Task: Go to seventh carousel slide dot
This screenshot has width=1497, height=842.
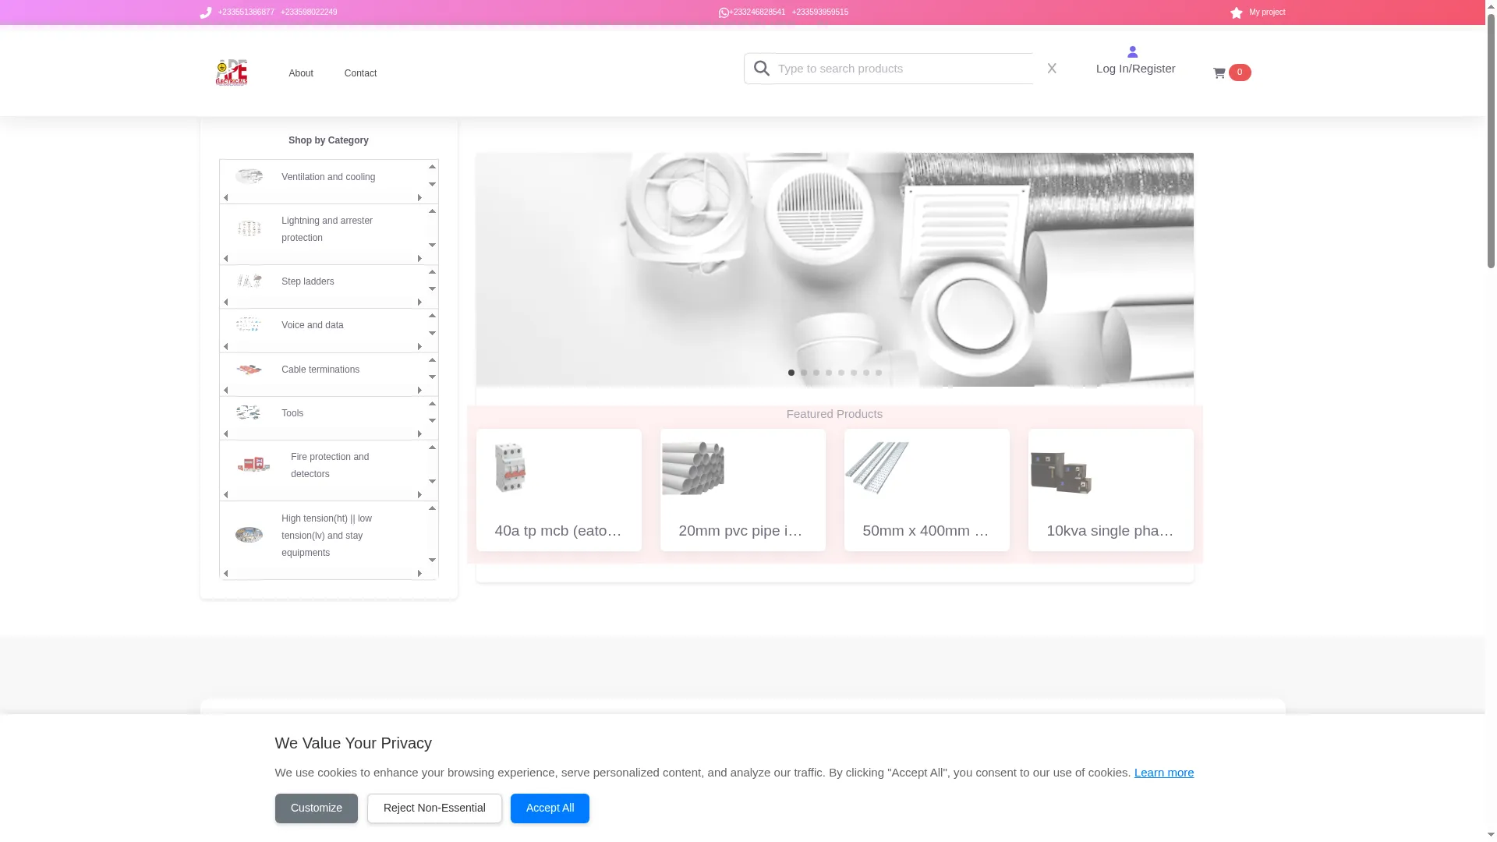Action: pyautogui.click(x=866, y=373)
